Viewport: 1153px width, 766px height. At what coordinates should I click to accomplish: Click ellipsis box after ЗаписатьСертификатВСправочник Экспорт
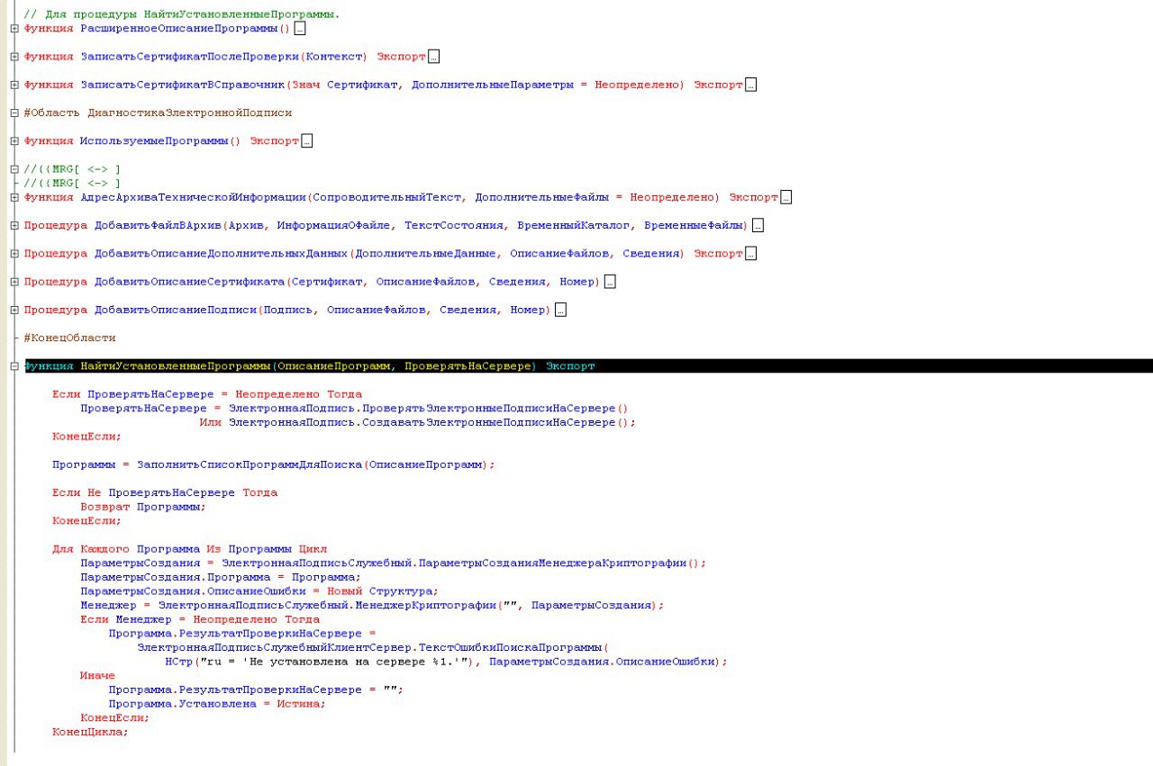751,85
